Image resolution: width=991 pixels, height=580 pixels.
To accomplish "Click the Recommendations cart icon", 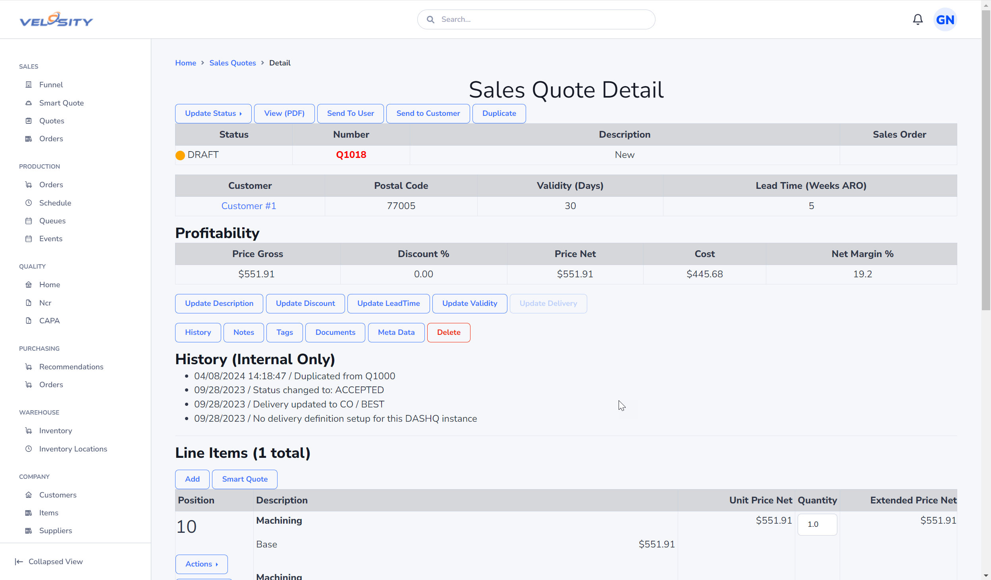I will (29, 367).
